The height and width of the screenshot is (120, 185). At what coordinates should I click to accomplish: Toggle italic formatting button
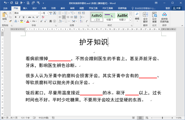click(x=20, y=17)
